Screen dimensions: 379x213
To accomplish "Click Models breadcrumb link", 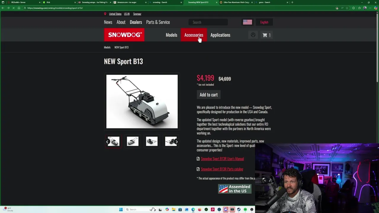I will (107, 47).
